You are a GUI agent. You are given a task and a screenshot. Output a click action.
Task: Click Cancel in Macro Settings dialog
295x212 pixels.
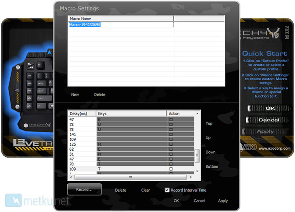[x=200, y=201]
